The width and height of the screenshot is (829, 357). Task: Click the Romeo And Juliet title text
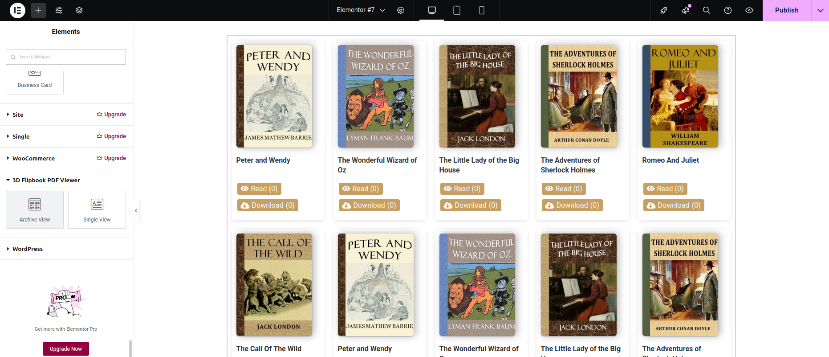pos(671,160)
